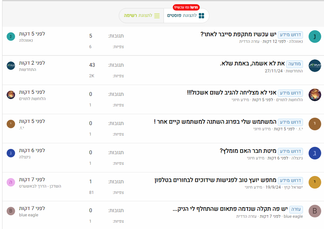
Task: Click the grid icon for posts view
Action: tap(201, 16)
